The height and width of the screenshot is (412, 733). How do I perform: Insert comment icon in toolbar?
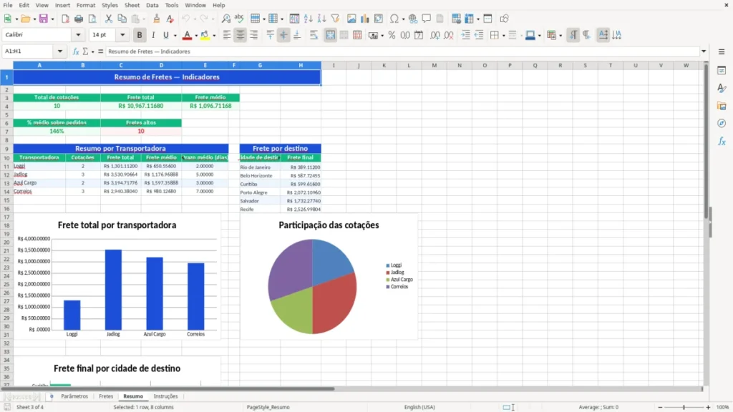pyautogui.click(x=427, y=19)
